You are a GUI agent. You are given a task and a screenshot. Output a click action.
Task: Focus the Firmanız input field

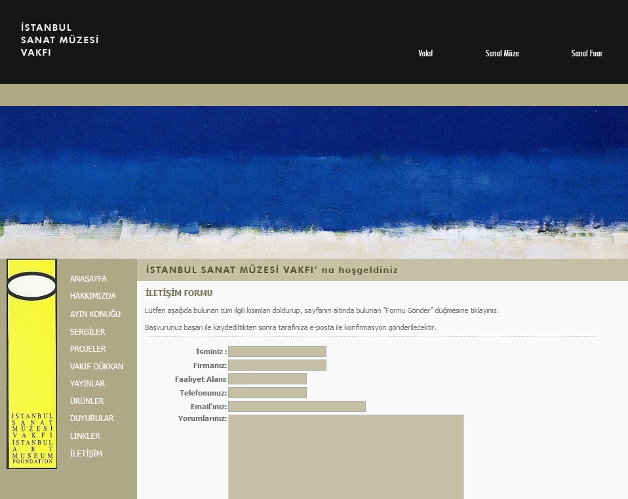[277, 365]
